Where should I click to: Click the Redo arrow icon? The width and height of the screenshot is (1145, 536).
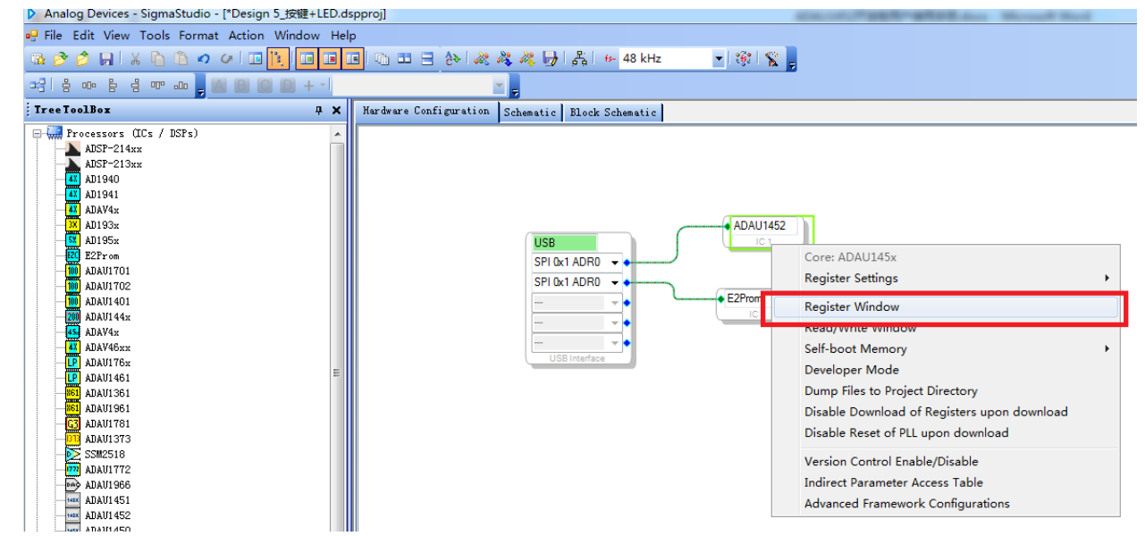tap(227, 59)
